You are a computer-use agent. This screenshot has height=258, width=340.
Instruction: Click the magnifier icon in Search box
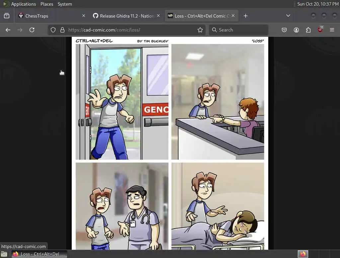click(214, 30)
